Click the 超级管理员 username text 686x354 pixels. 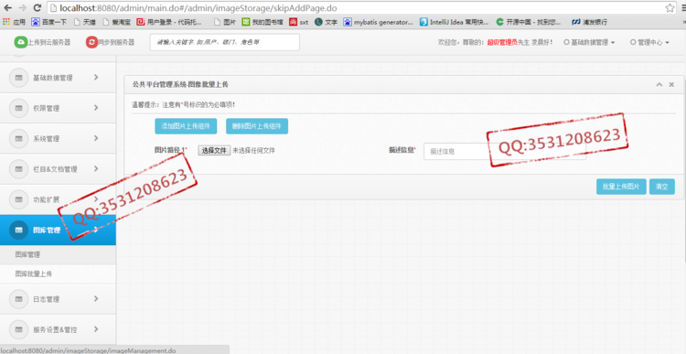[x=502, y=42]
